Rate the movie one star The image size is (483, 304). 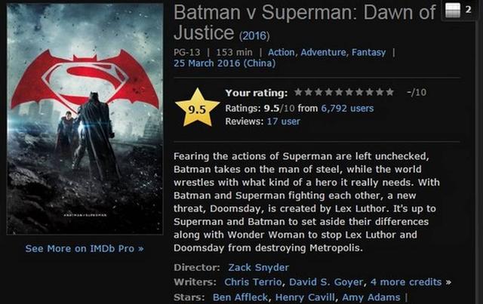tap(298, 92)
